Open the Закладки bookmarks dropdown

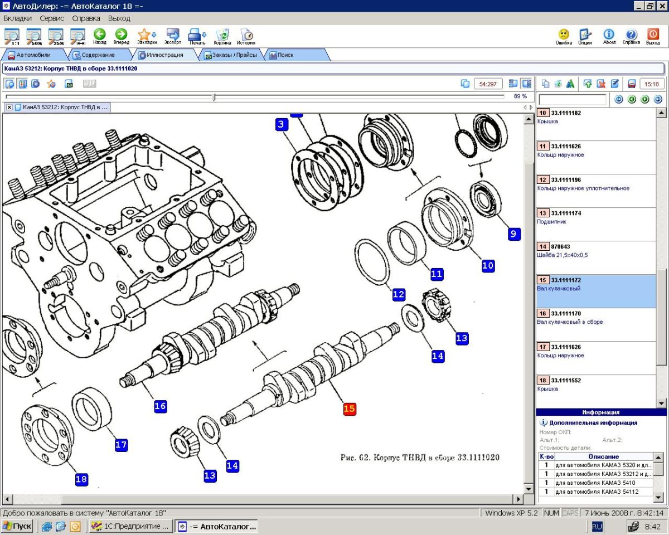[147, 36]
